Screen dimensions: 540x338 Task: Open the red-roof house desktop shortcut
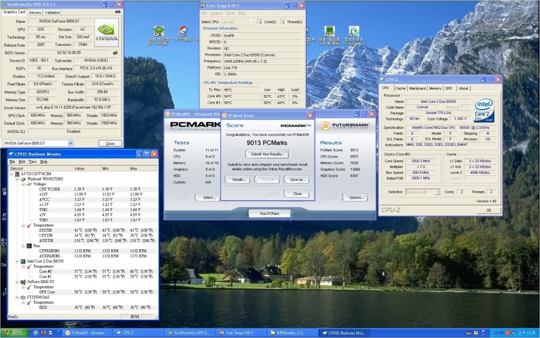pyautogui.click(x=183, y=31)
